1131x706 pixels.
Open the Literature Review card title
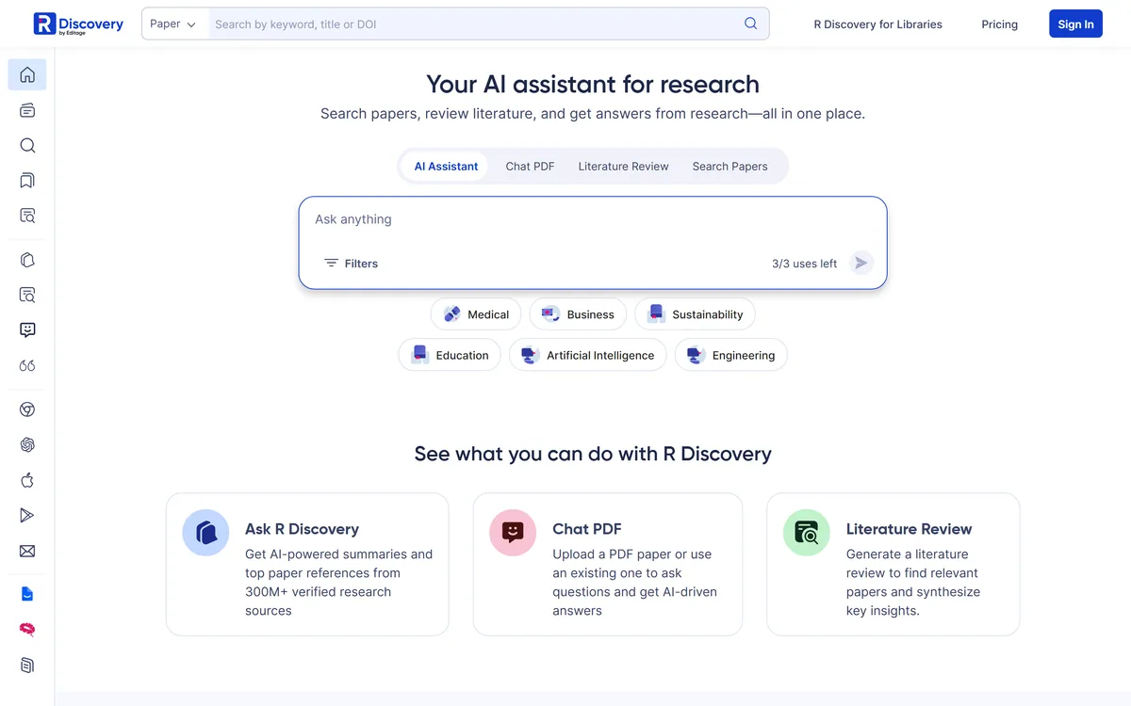(909, 529)
